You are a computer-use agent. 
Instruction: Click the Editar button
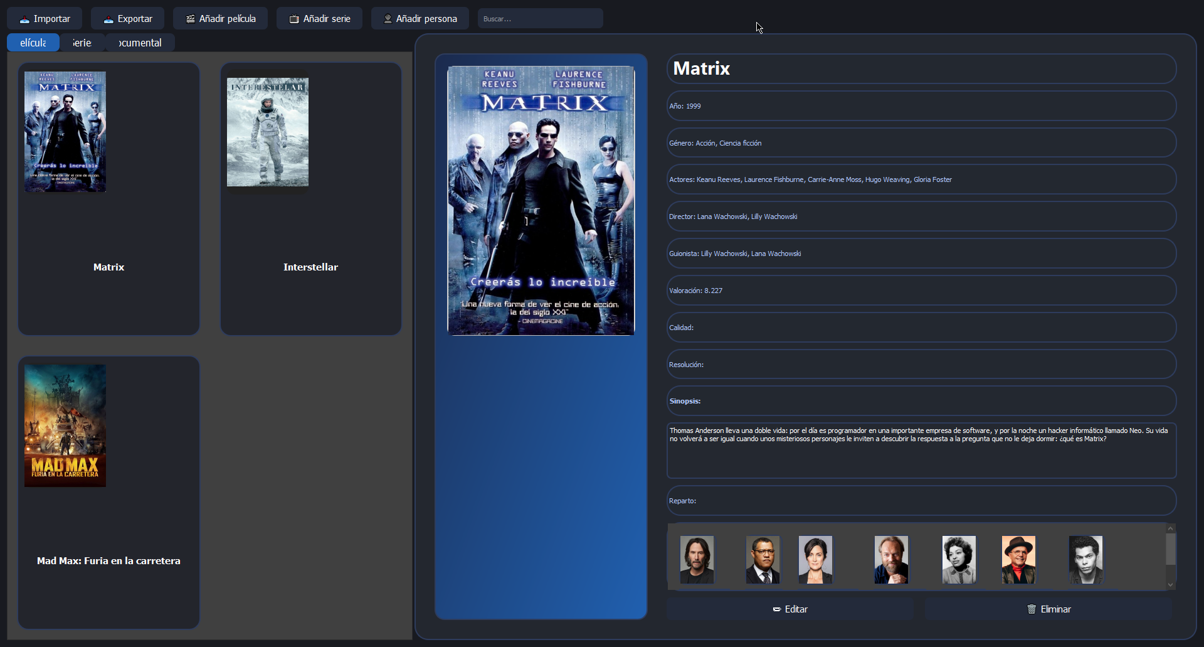[790, 609]
